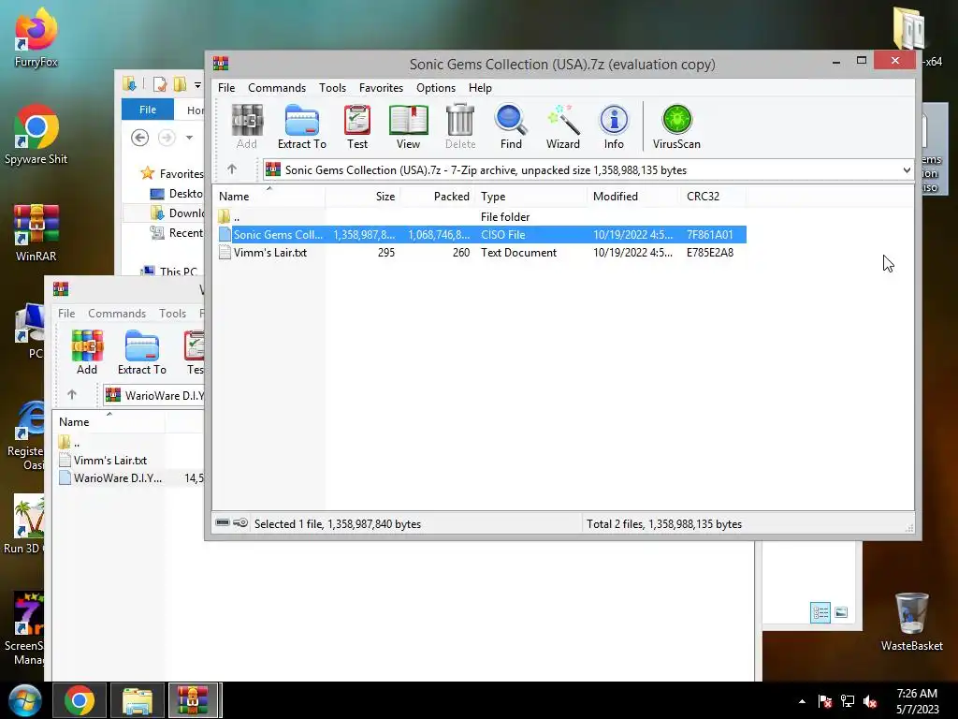Switch to WinRAR taskbar button

pos(193,700)
